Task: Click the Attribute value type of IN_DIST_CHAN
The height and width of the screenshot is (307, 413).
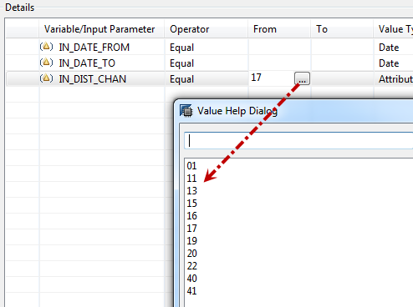Action: (x=395, y=79)
